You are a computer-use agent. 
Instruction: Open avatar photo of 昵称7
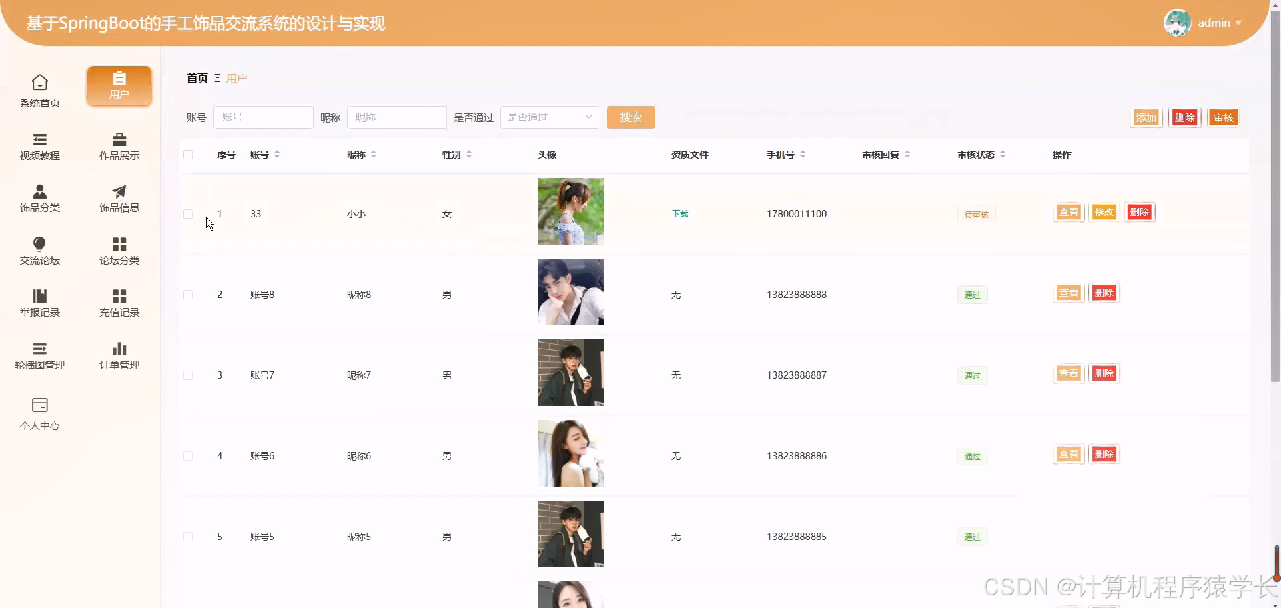(x=571, y=373)
